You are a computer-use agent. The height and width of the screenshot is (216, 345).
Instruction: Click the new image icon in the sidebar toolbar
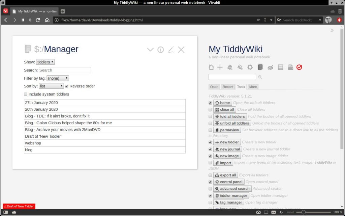(240, 67)
